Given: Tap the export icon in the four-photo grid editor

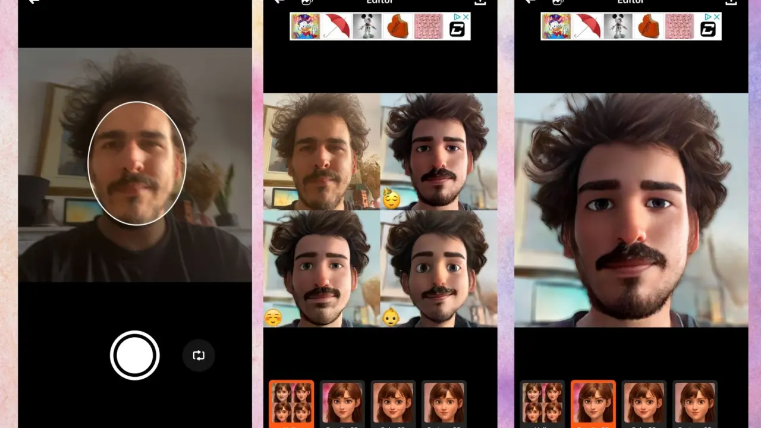Looking at the screenshot, I should (x=480, y=2).
